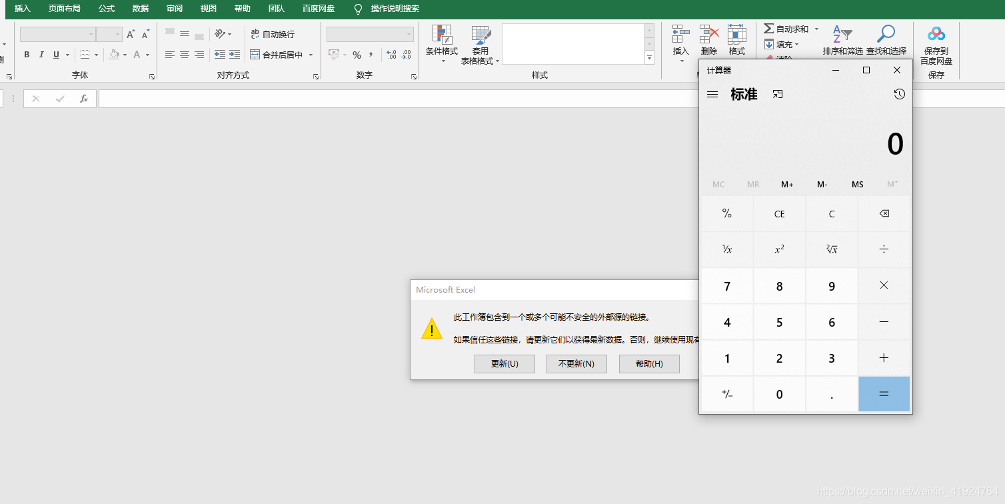Image resolution: width=1005 pixels, height=504 pixels.
Task: Open 排序和筛选 sort and filter
Action: click(x=842, y=40)
